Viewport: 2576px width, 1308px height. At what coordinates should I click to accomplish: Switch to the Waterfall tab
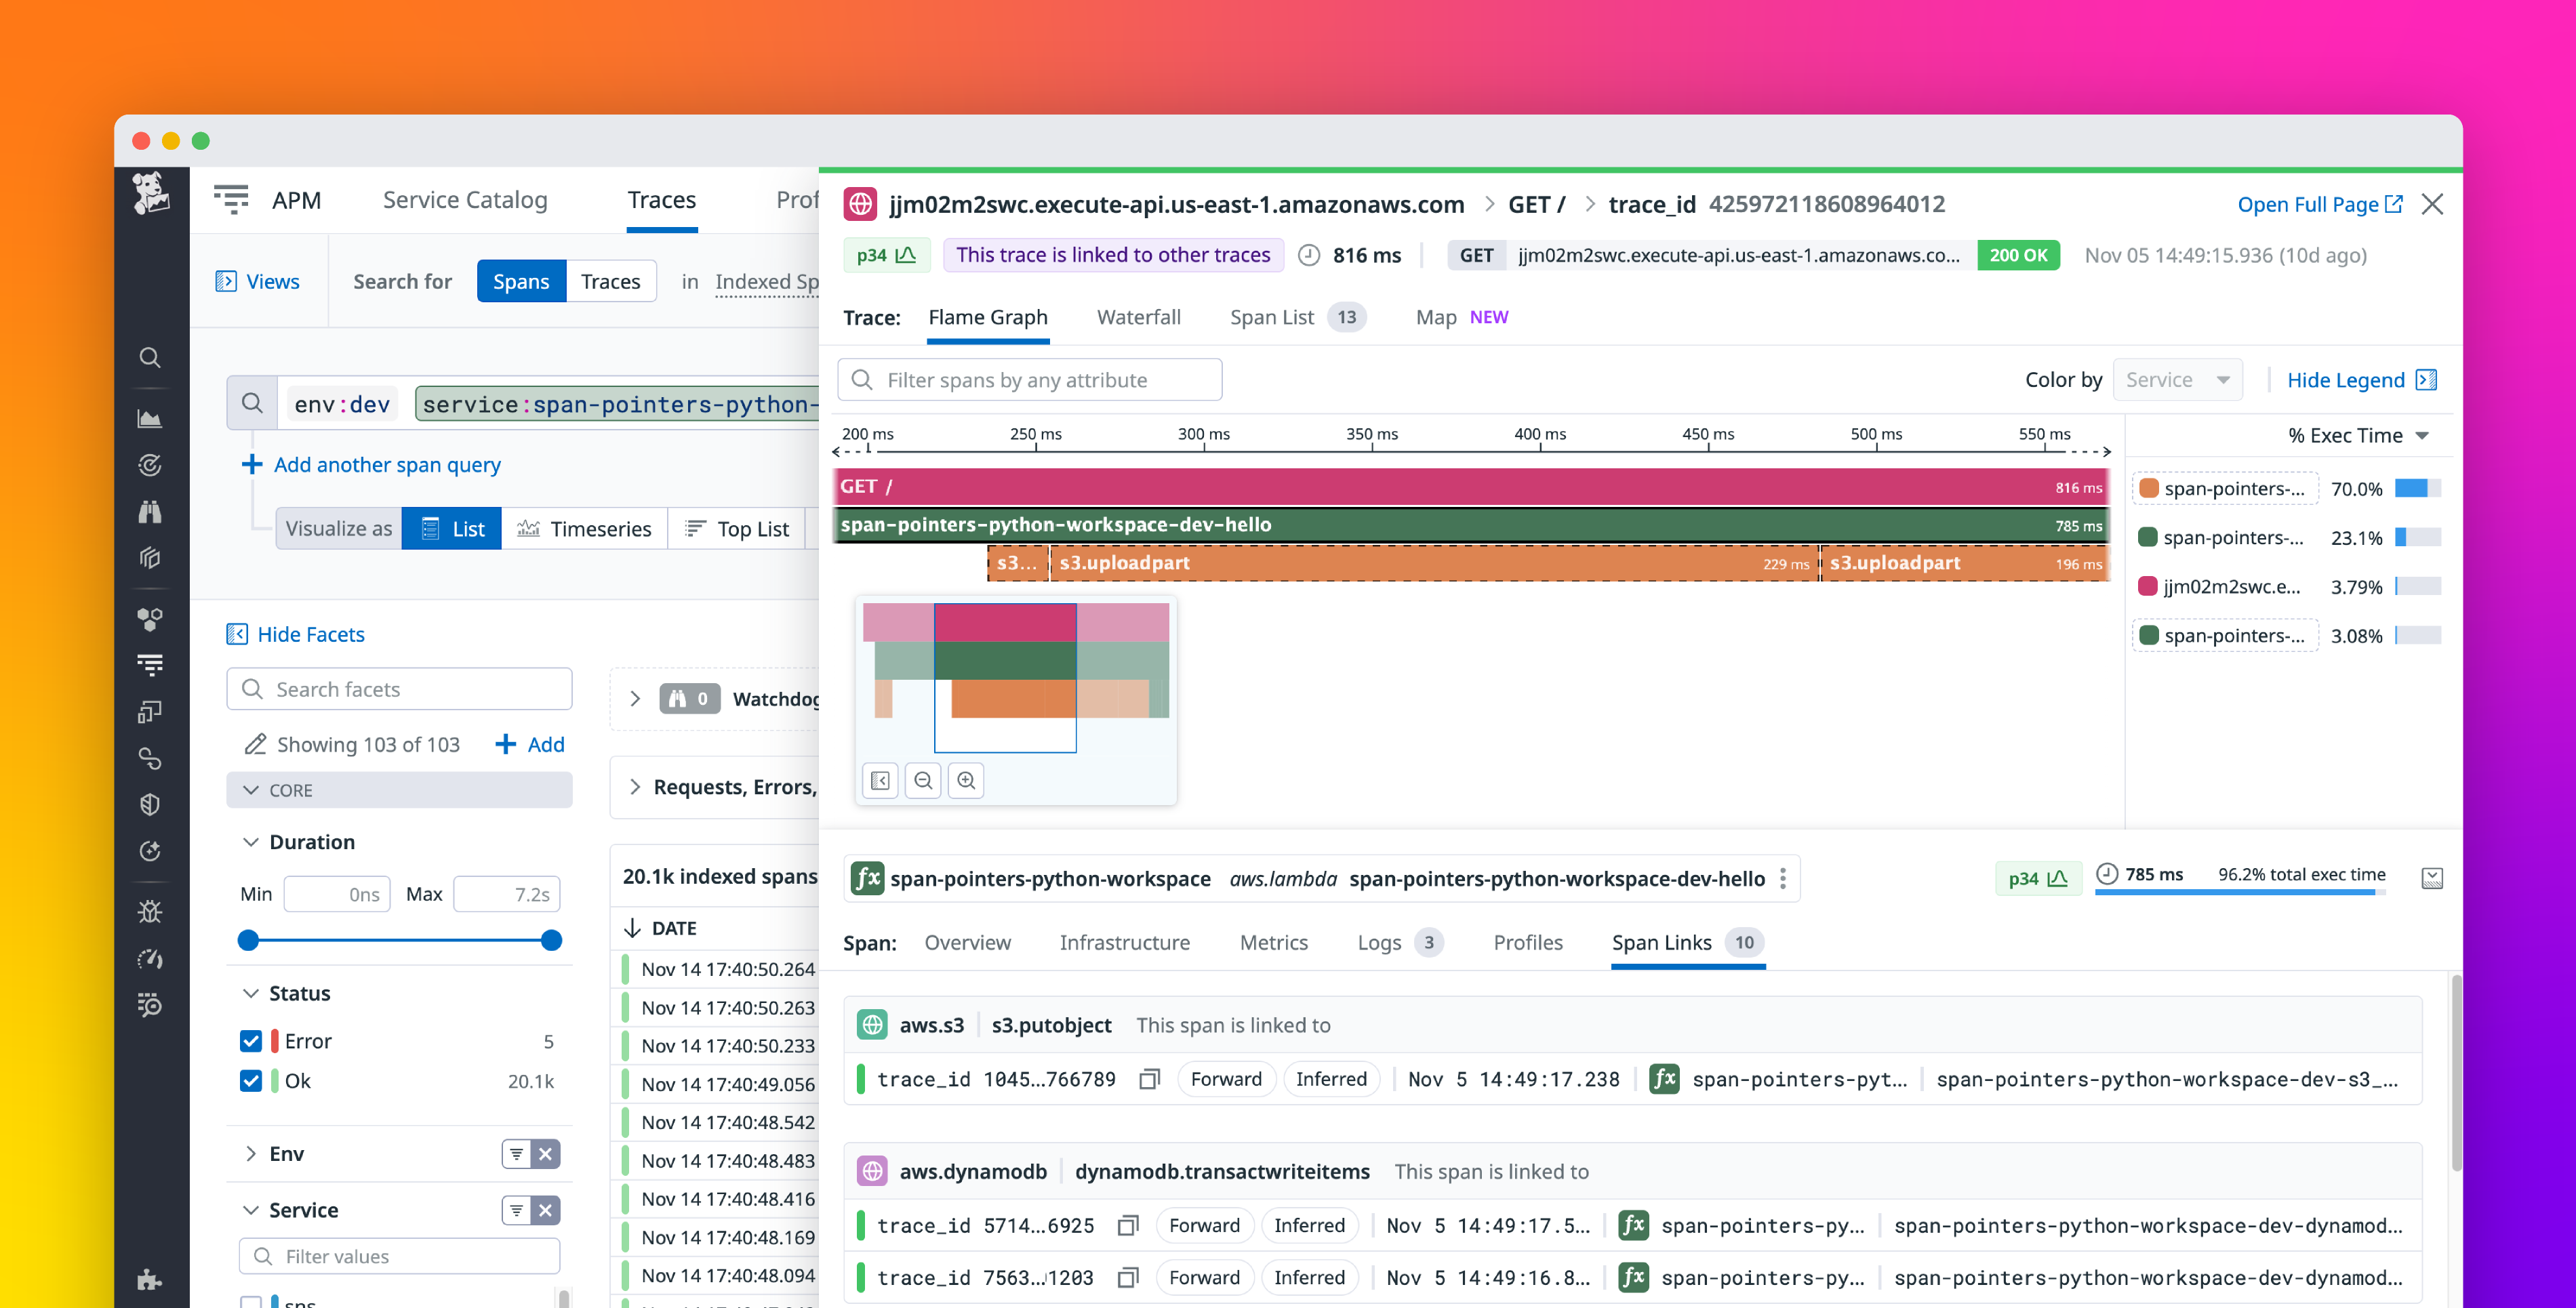tap(1139, 317)
